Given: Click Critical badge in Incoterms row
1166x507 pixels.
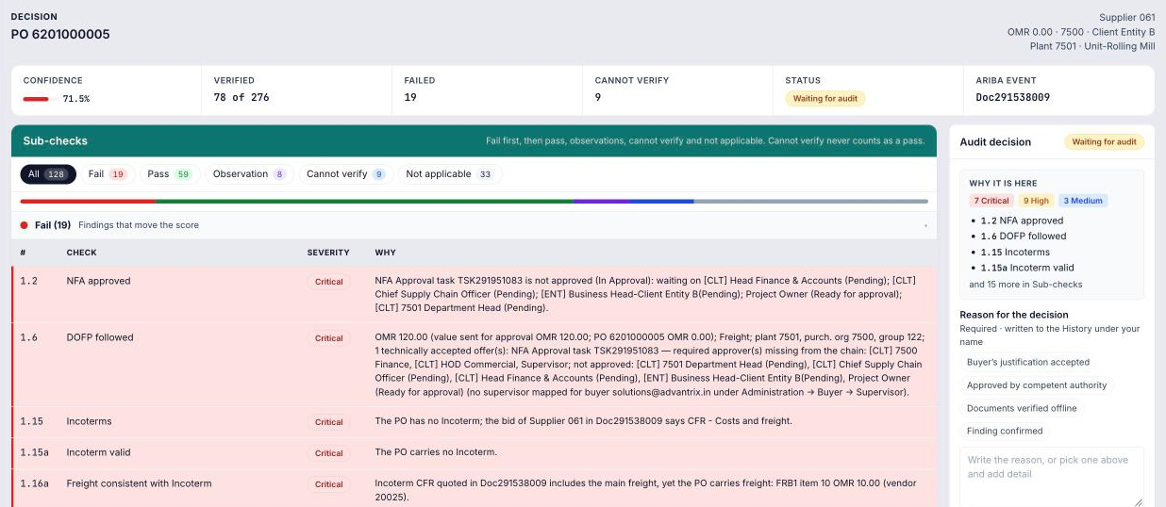Looking at the screenshot, I should click(328, 422).
